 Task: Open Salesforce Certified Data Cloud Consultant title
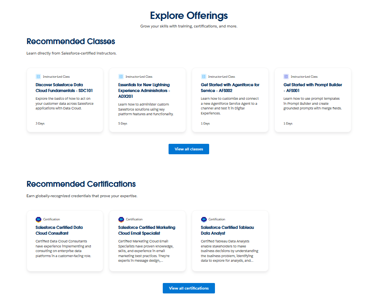pos(59,230)
